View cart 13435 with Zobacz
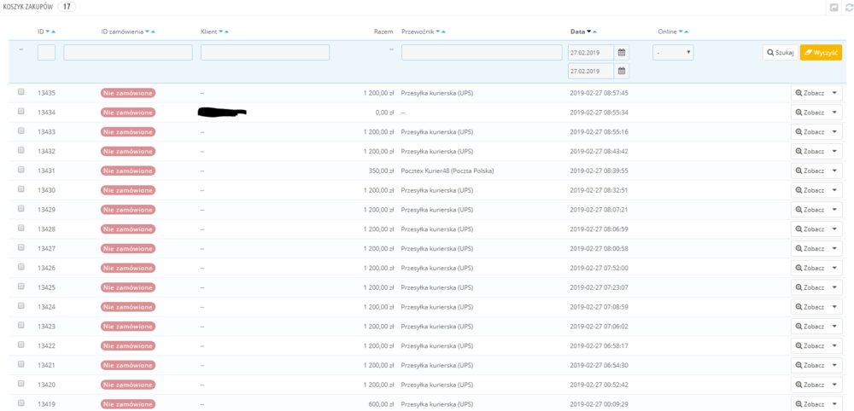This screenshot has height=411, width=854. 810,93
